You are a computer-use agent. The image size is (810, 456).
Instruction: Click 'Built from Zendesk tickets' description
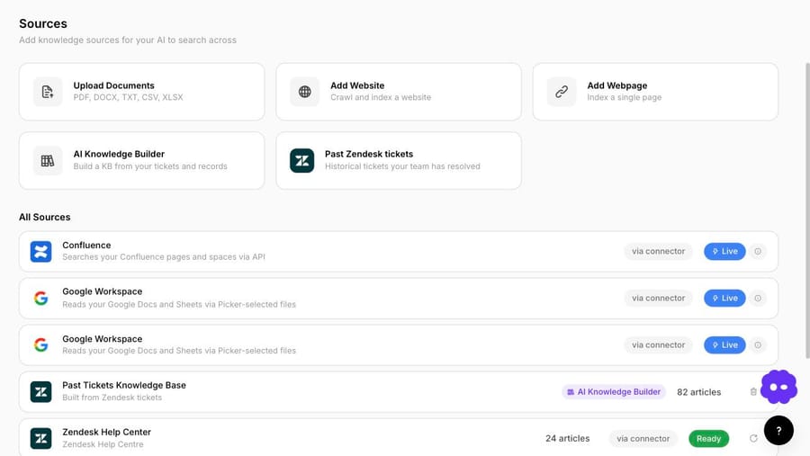[x=112, y=398]
